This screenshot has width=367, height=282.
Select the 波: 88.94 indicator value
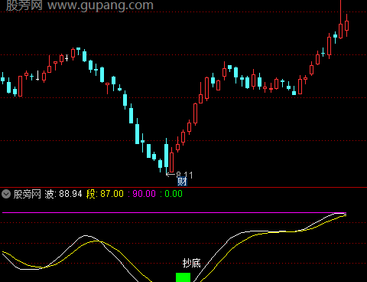coord(63,194)
